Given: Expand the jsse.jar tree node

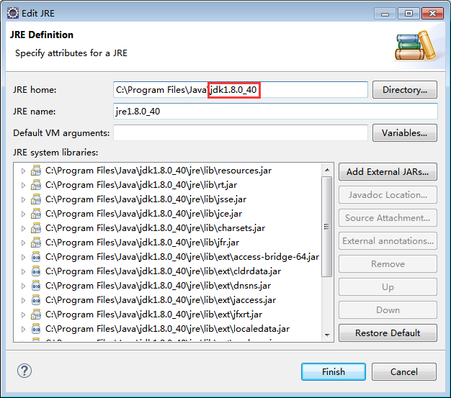Looking at the screenshot, I should (x=23, y=199).
